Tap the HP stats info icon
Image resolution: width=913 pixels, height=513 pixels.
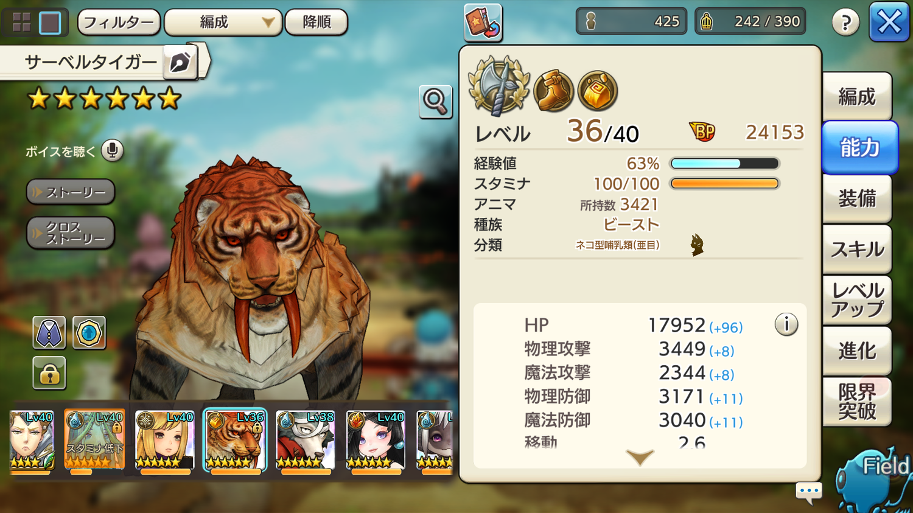[786, 324]
